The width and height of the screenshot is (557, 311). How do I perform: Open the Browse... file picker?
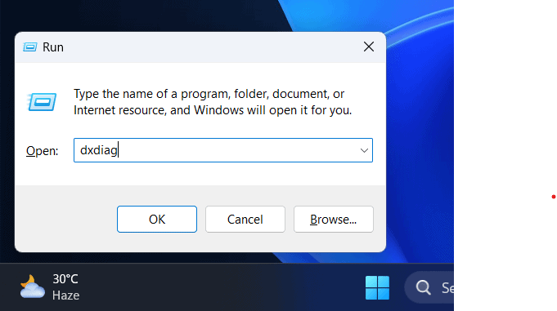pos(333,219)
